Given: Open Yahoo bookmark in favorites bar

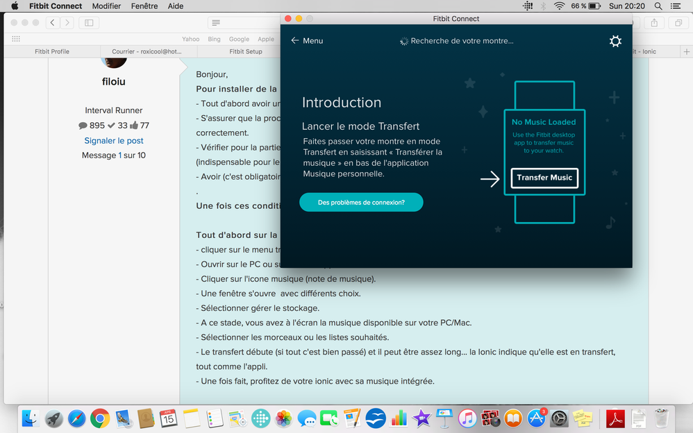Looking at the screenshot, I should coord(190,39).
